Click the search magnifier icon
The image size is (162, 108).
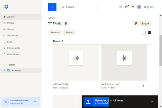coord(63,7)
